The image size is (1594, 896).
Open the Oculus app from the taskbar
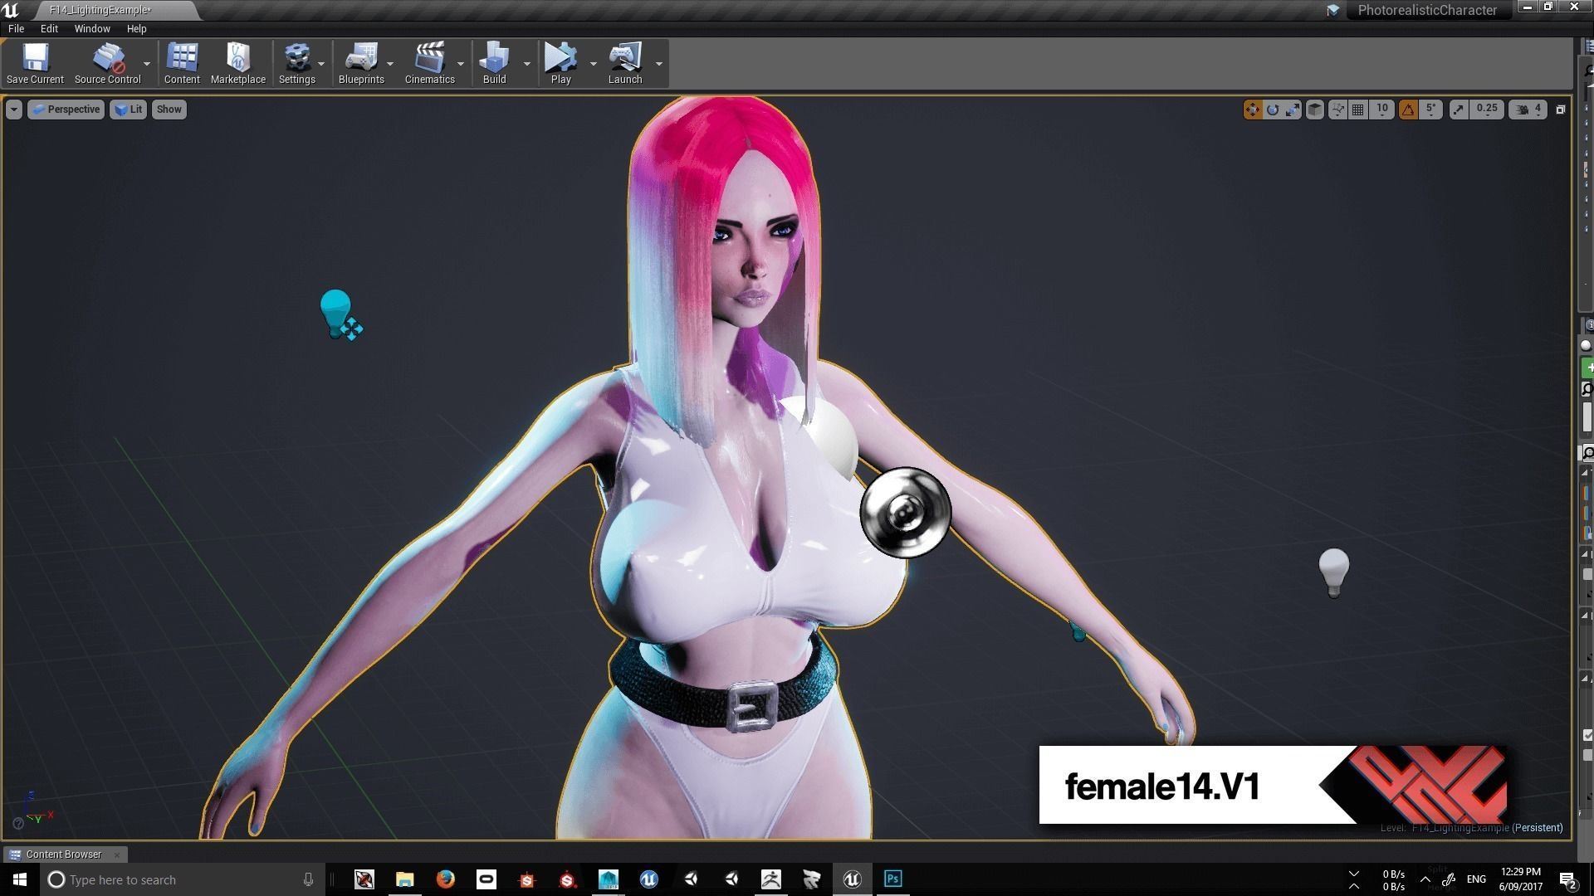click(487, 879)
